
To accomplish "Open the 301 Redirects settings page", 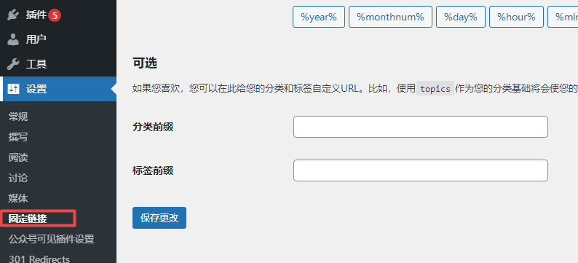I will point(39,259).
